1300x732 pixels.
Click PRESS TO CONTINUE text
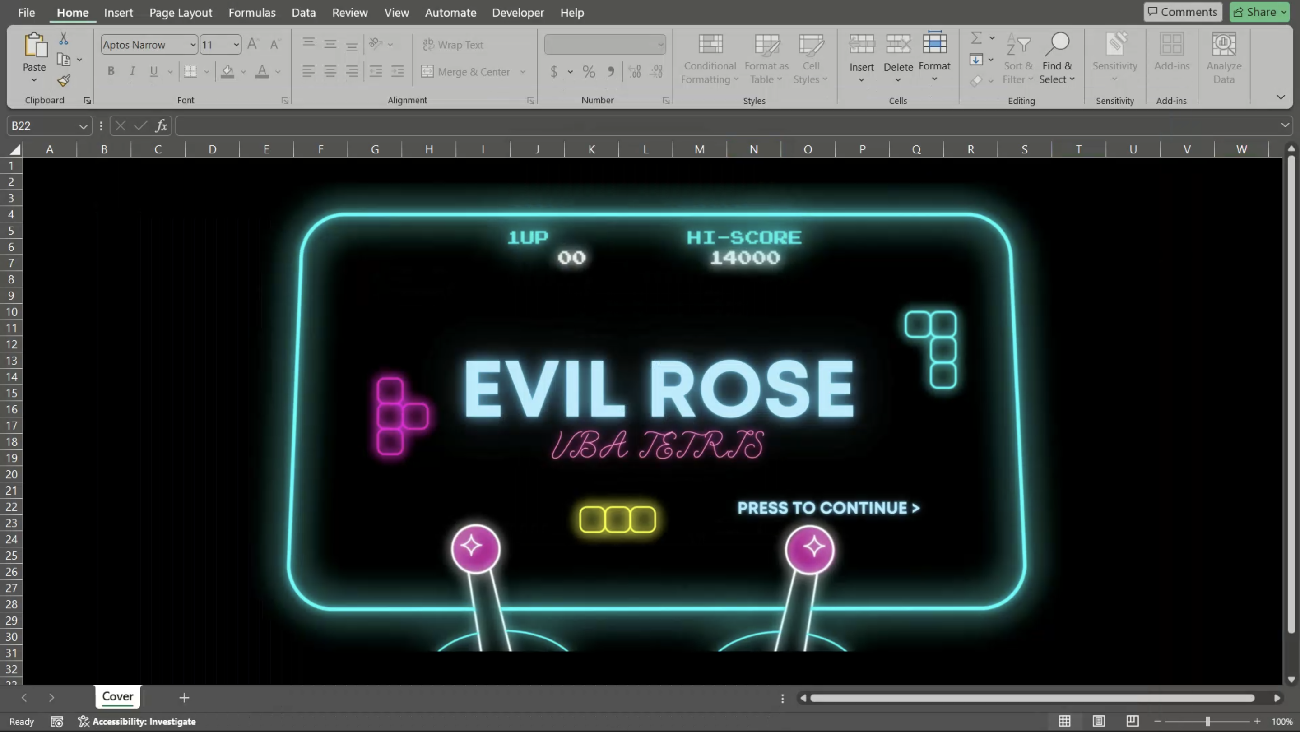tap(828, 508)
